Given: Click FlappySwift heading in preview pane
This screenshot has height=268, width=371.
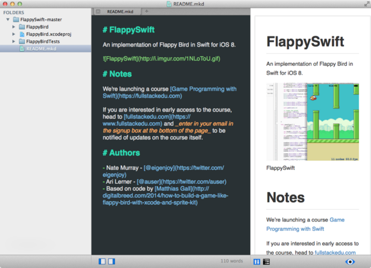Looking at the screenshot, I should coord(305,41).
